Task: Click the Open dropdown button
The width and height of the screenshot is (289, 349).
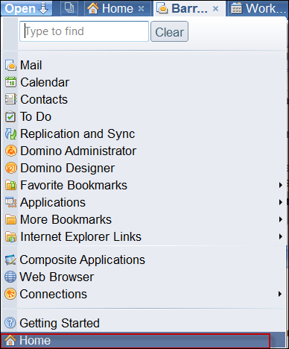Action: click(26, 8)
